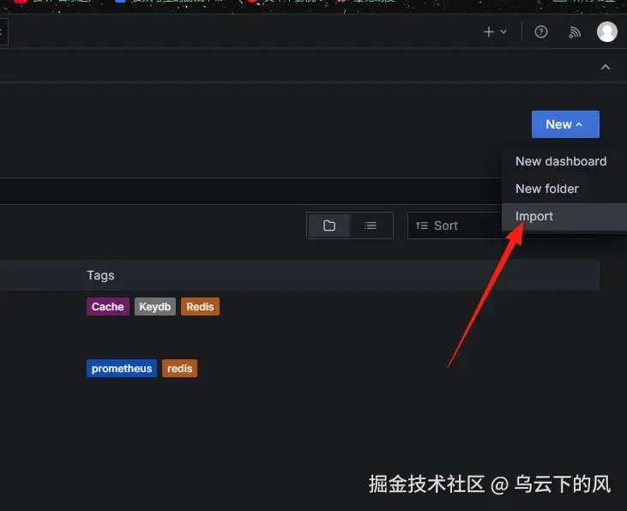Filter by the purple Cache tag
This screenshot has height=511, width=627.
[x=108, y=307]
